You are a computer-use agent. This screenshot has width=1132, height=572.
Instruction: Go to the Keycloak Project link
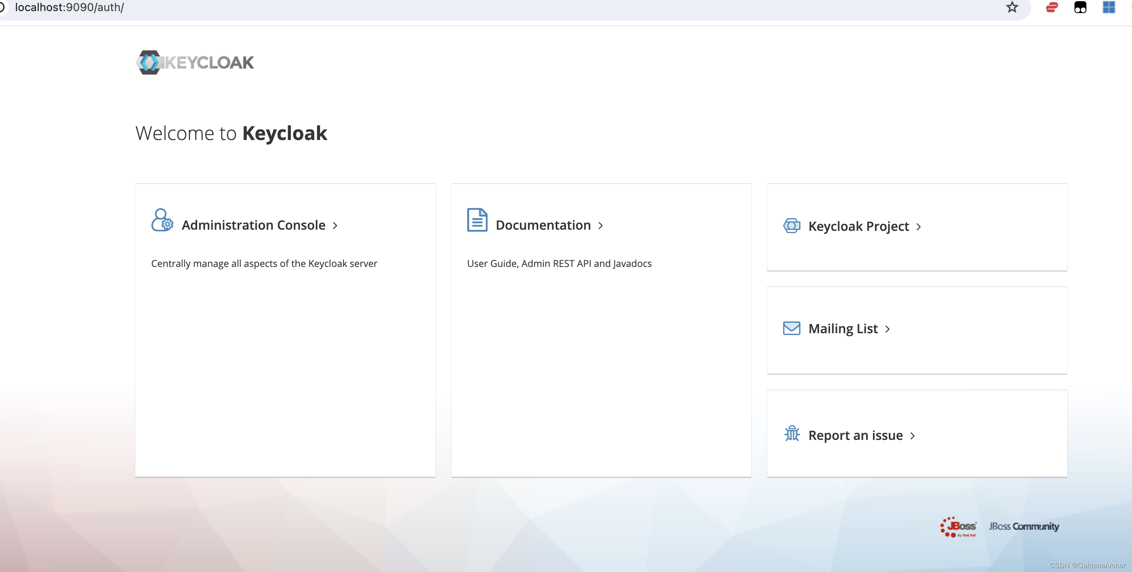[x=858, y=226]
